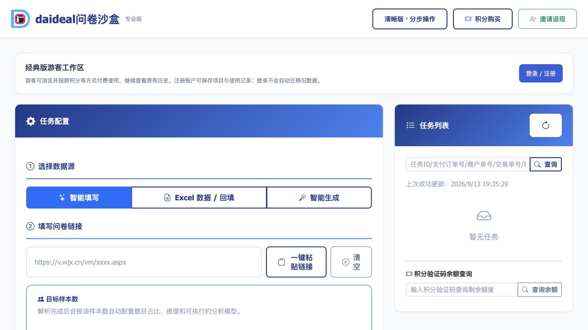
Task: Click the daideal logo icon
Action: [20, 19]
